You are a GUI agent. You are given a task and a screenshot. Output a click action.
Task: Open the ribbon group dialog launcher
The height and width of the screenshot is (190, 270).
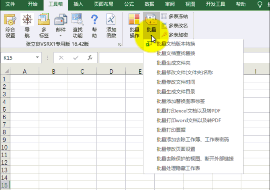119,45
